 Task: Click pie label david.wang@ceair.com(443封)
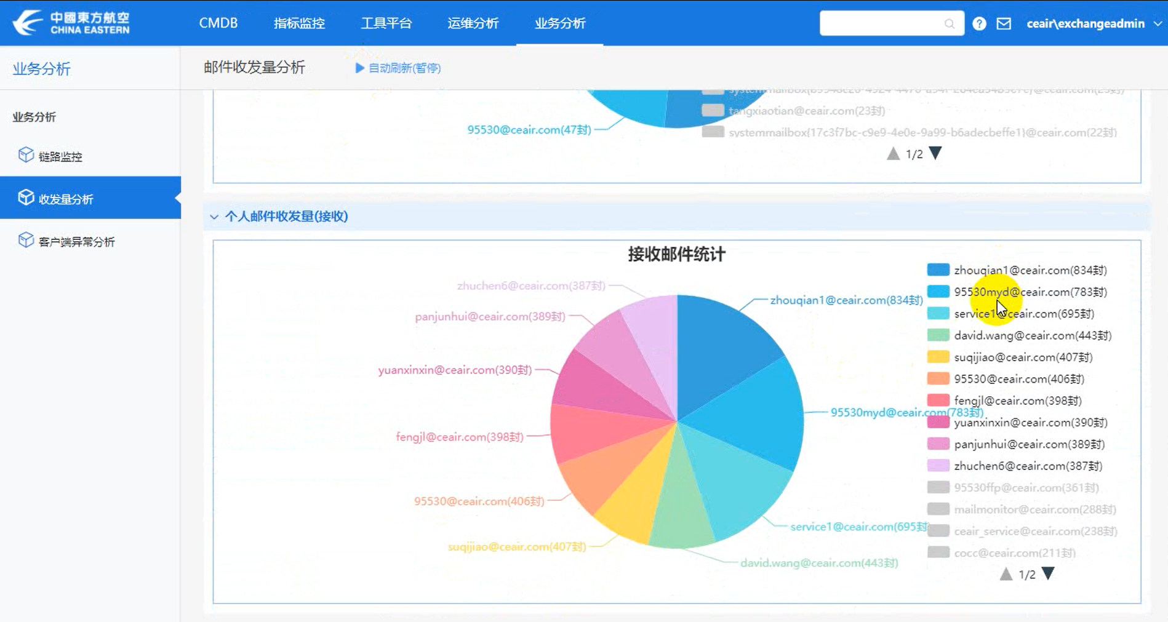pos(819,563)
